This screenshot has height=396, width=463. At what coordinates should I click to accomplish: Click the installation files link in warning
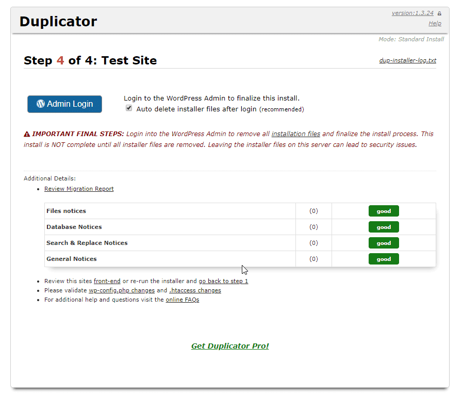(296, 134)
